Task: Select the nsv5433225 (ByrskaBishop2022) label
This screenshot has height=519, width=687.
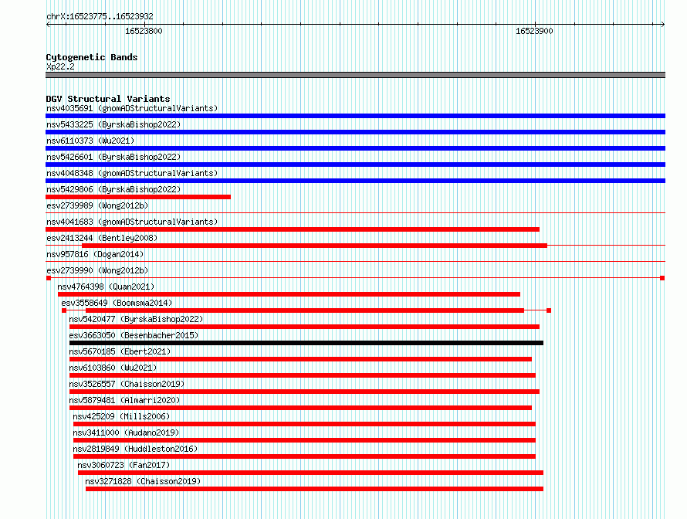Action: pyautogui.click(x=113, y=124)
